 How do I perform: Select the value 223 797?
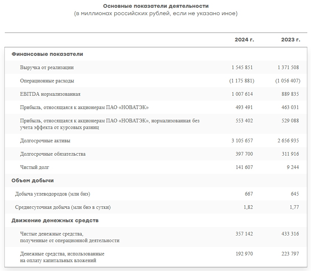click(290, 254)
